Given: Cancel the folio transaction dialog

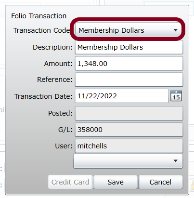Looking at the screenshot, I should tap(160, 182).
